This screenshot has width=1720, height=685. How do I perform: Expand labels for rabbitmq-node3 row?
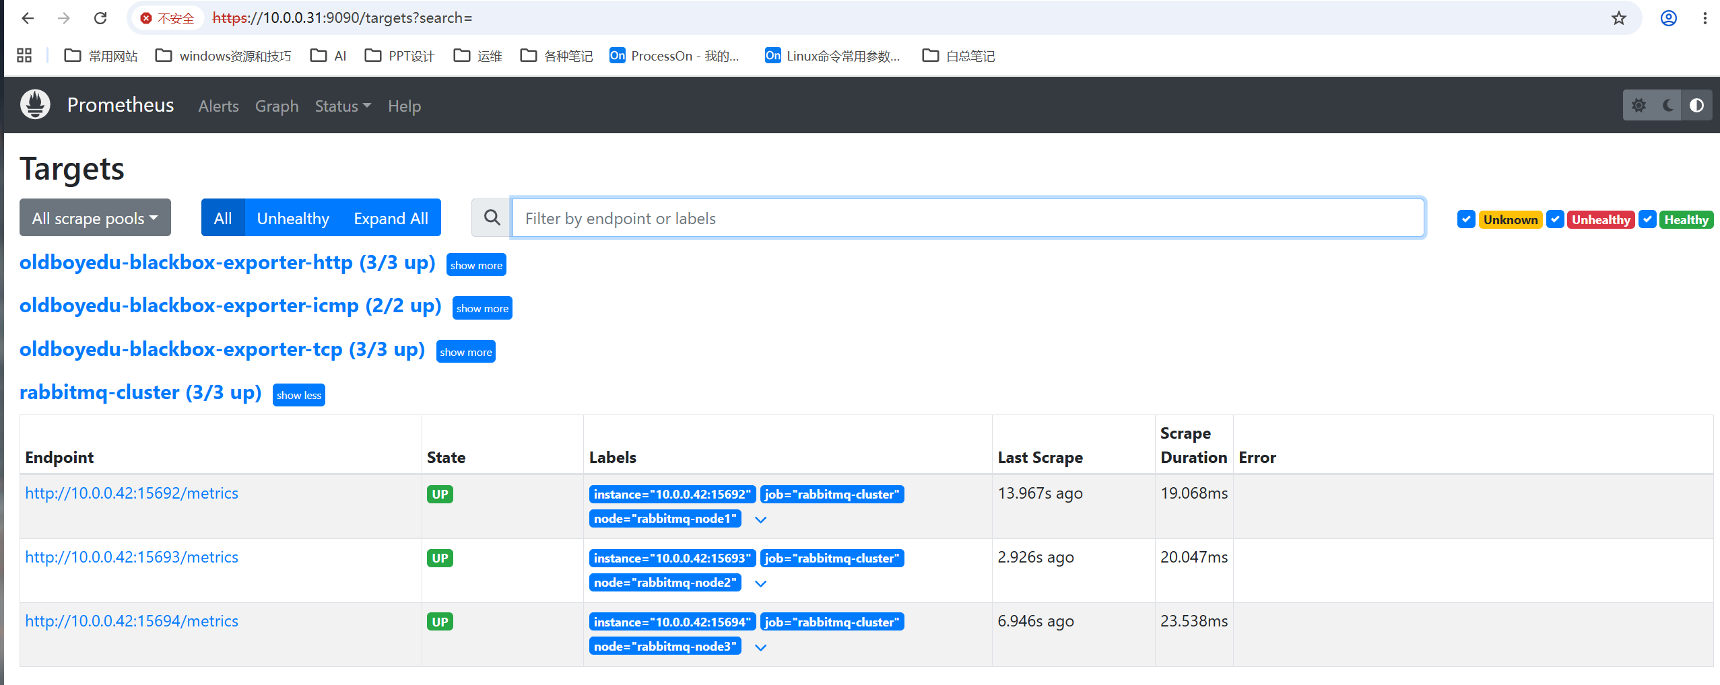coord(761,647)
